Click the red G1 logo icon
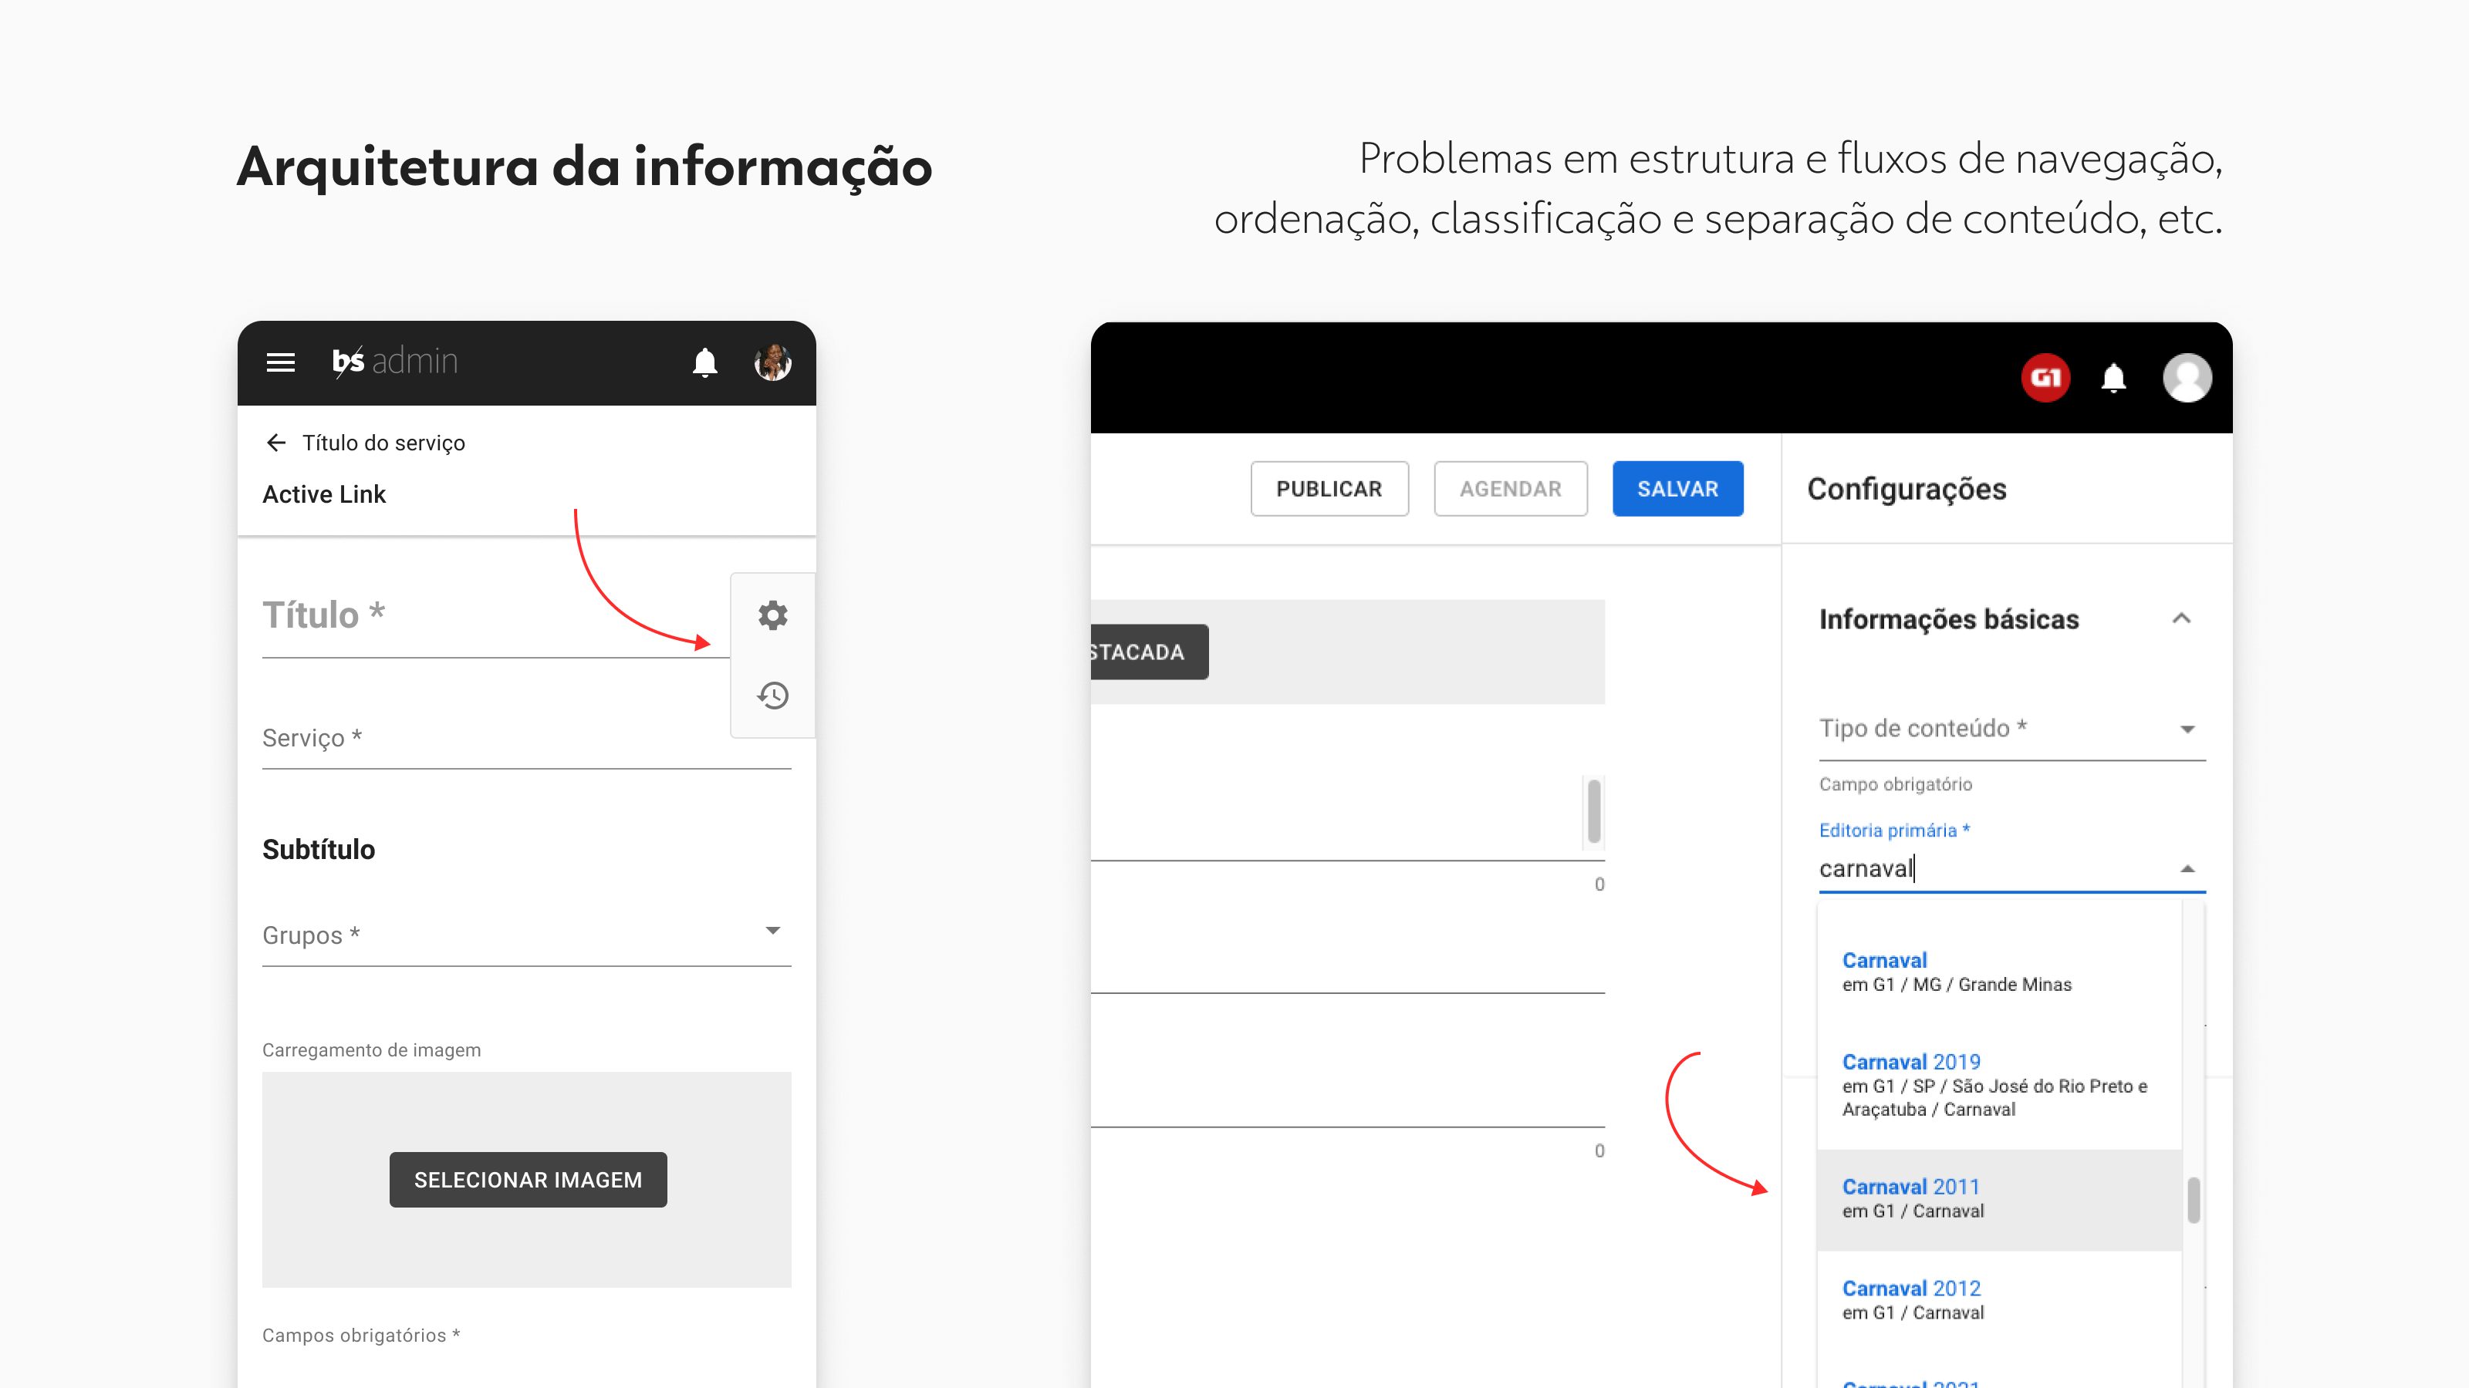2469x1388 pixels. click(x=2045, y=377)
